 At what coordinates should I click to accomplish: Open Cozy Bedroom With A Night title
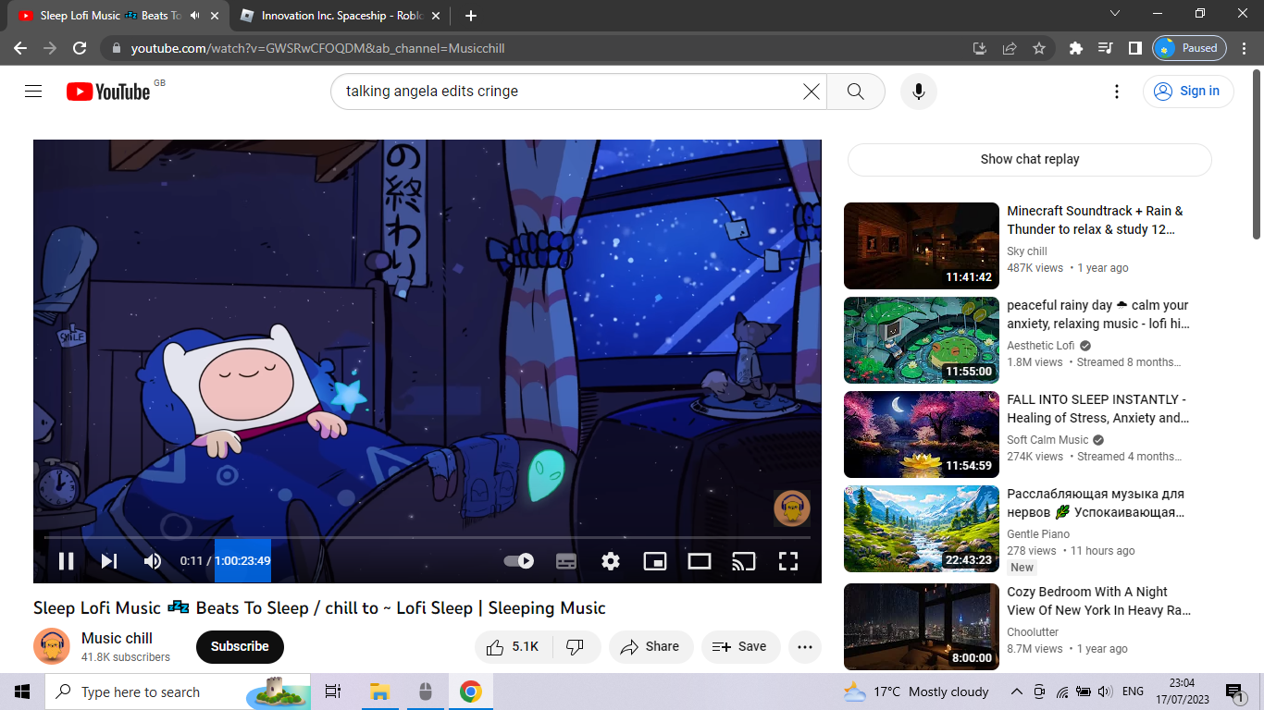pos(1099,601)
